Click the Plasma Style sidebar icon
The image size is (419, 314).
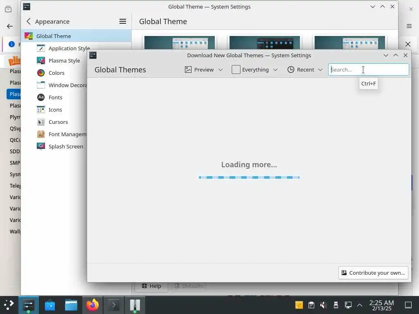(x=41, y=61)
